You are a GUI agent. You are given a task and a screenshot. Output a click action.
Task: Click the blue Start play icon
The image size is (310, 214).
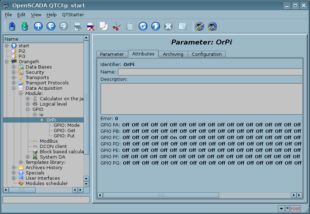(x=156, y=26)
